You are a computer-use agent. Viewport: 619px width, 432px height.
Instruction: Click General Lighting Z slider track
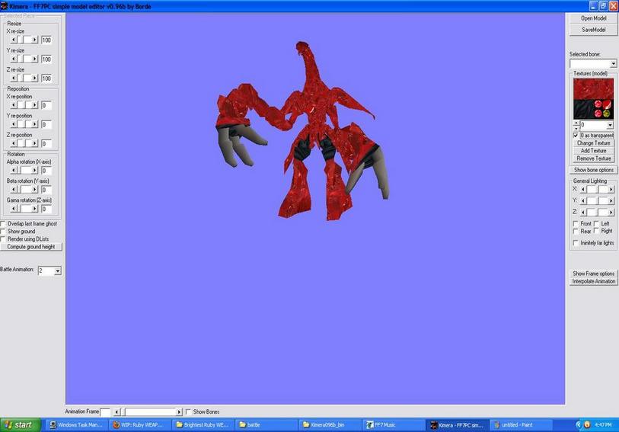click(x=597, y=213)
